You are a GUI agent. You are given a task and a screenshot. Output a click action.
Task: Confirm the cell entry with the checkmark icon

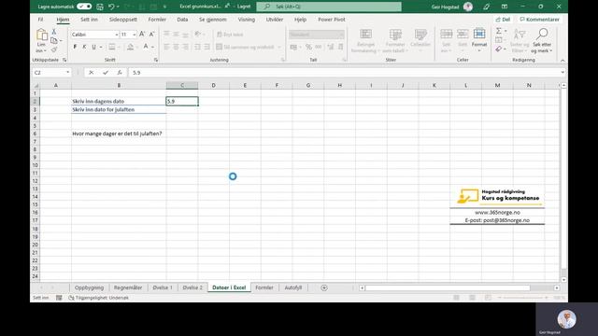click(106, 73)
